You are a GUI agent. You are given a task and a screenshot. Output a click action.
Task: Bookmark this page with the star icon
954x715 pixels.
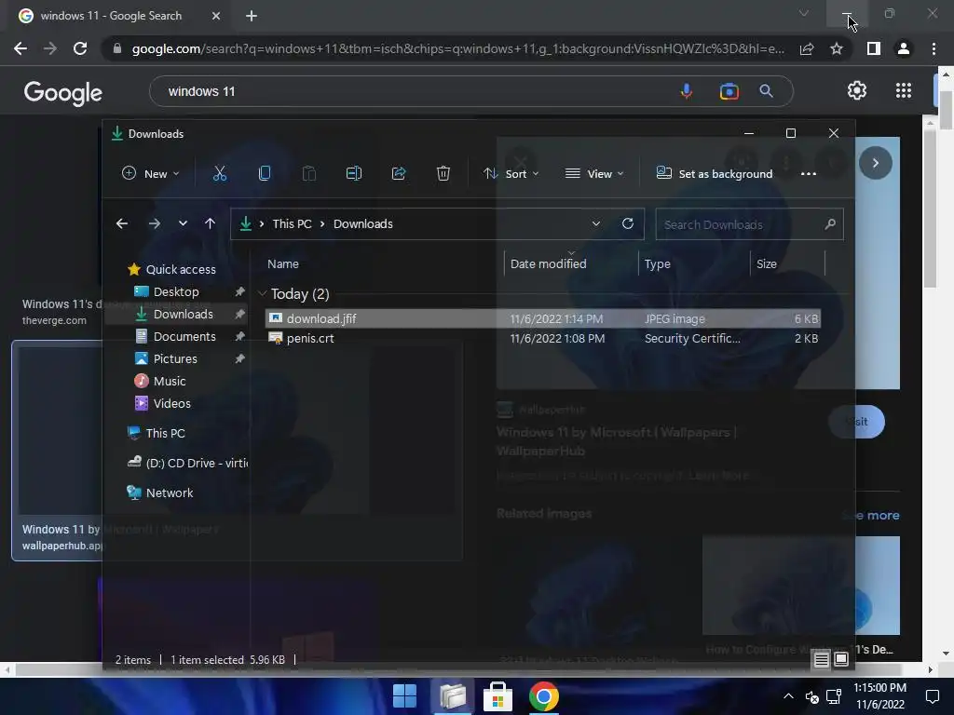[837, 48]
